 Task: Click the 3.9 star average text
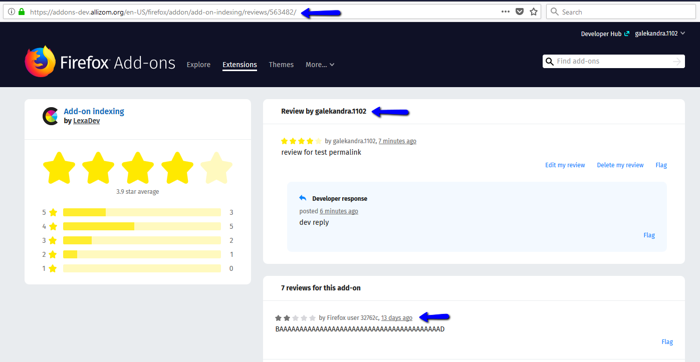pos(138,192)
